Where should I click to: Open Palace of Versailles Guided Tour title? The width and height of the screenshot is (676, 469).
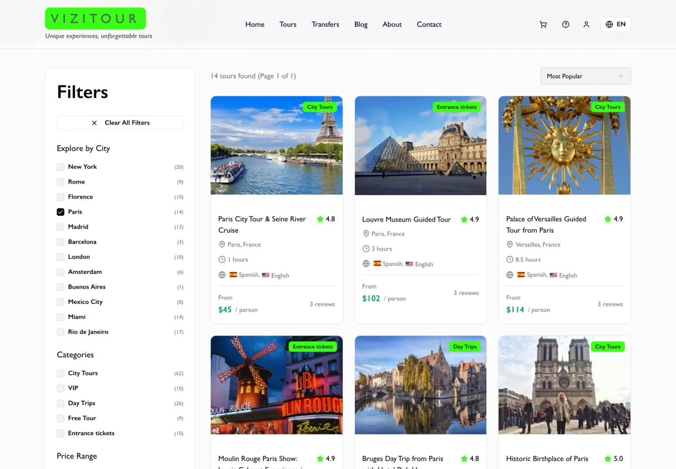[x=547, y=225]
